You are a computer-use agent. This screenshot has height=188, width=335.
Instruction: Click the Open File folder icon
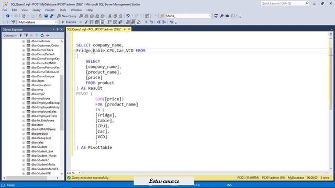(40, 16)
